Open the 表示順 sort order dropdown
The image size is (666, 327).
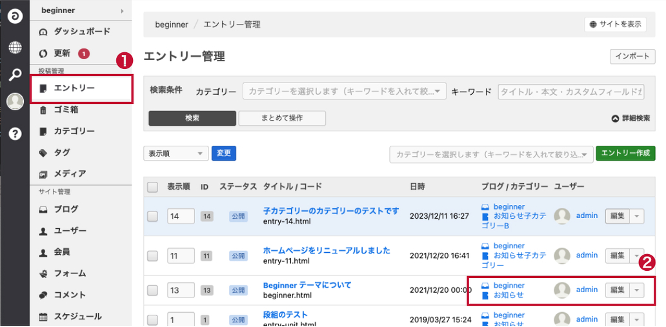(x=176, y=154)
